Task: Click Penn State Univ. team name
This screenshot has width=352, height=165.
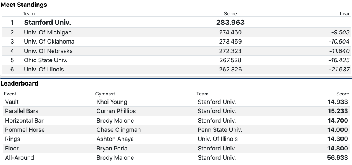Action: tap(220, 130)
